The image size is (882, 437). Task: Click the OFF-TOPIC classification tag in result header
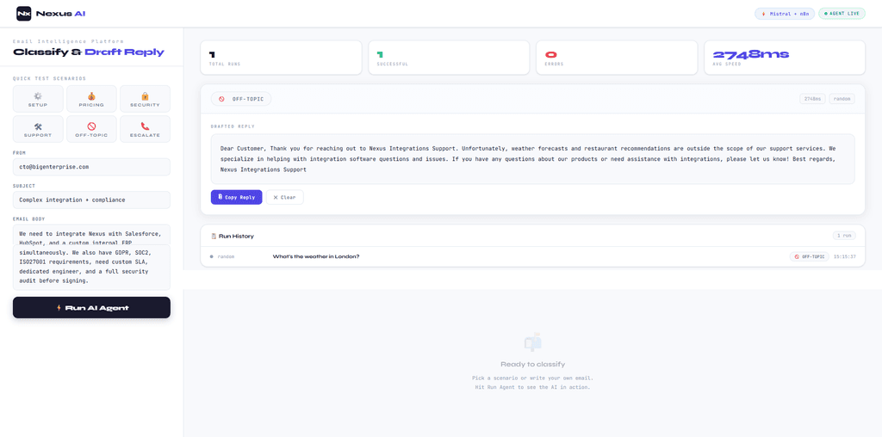click(x=241, y=99)
